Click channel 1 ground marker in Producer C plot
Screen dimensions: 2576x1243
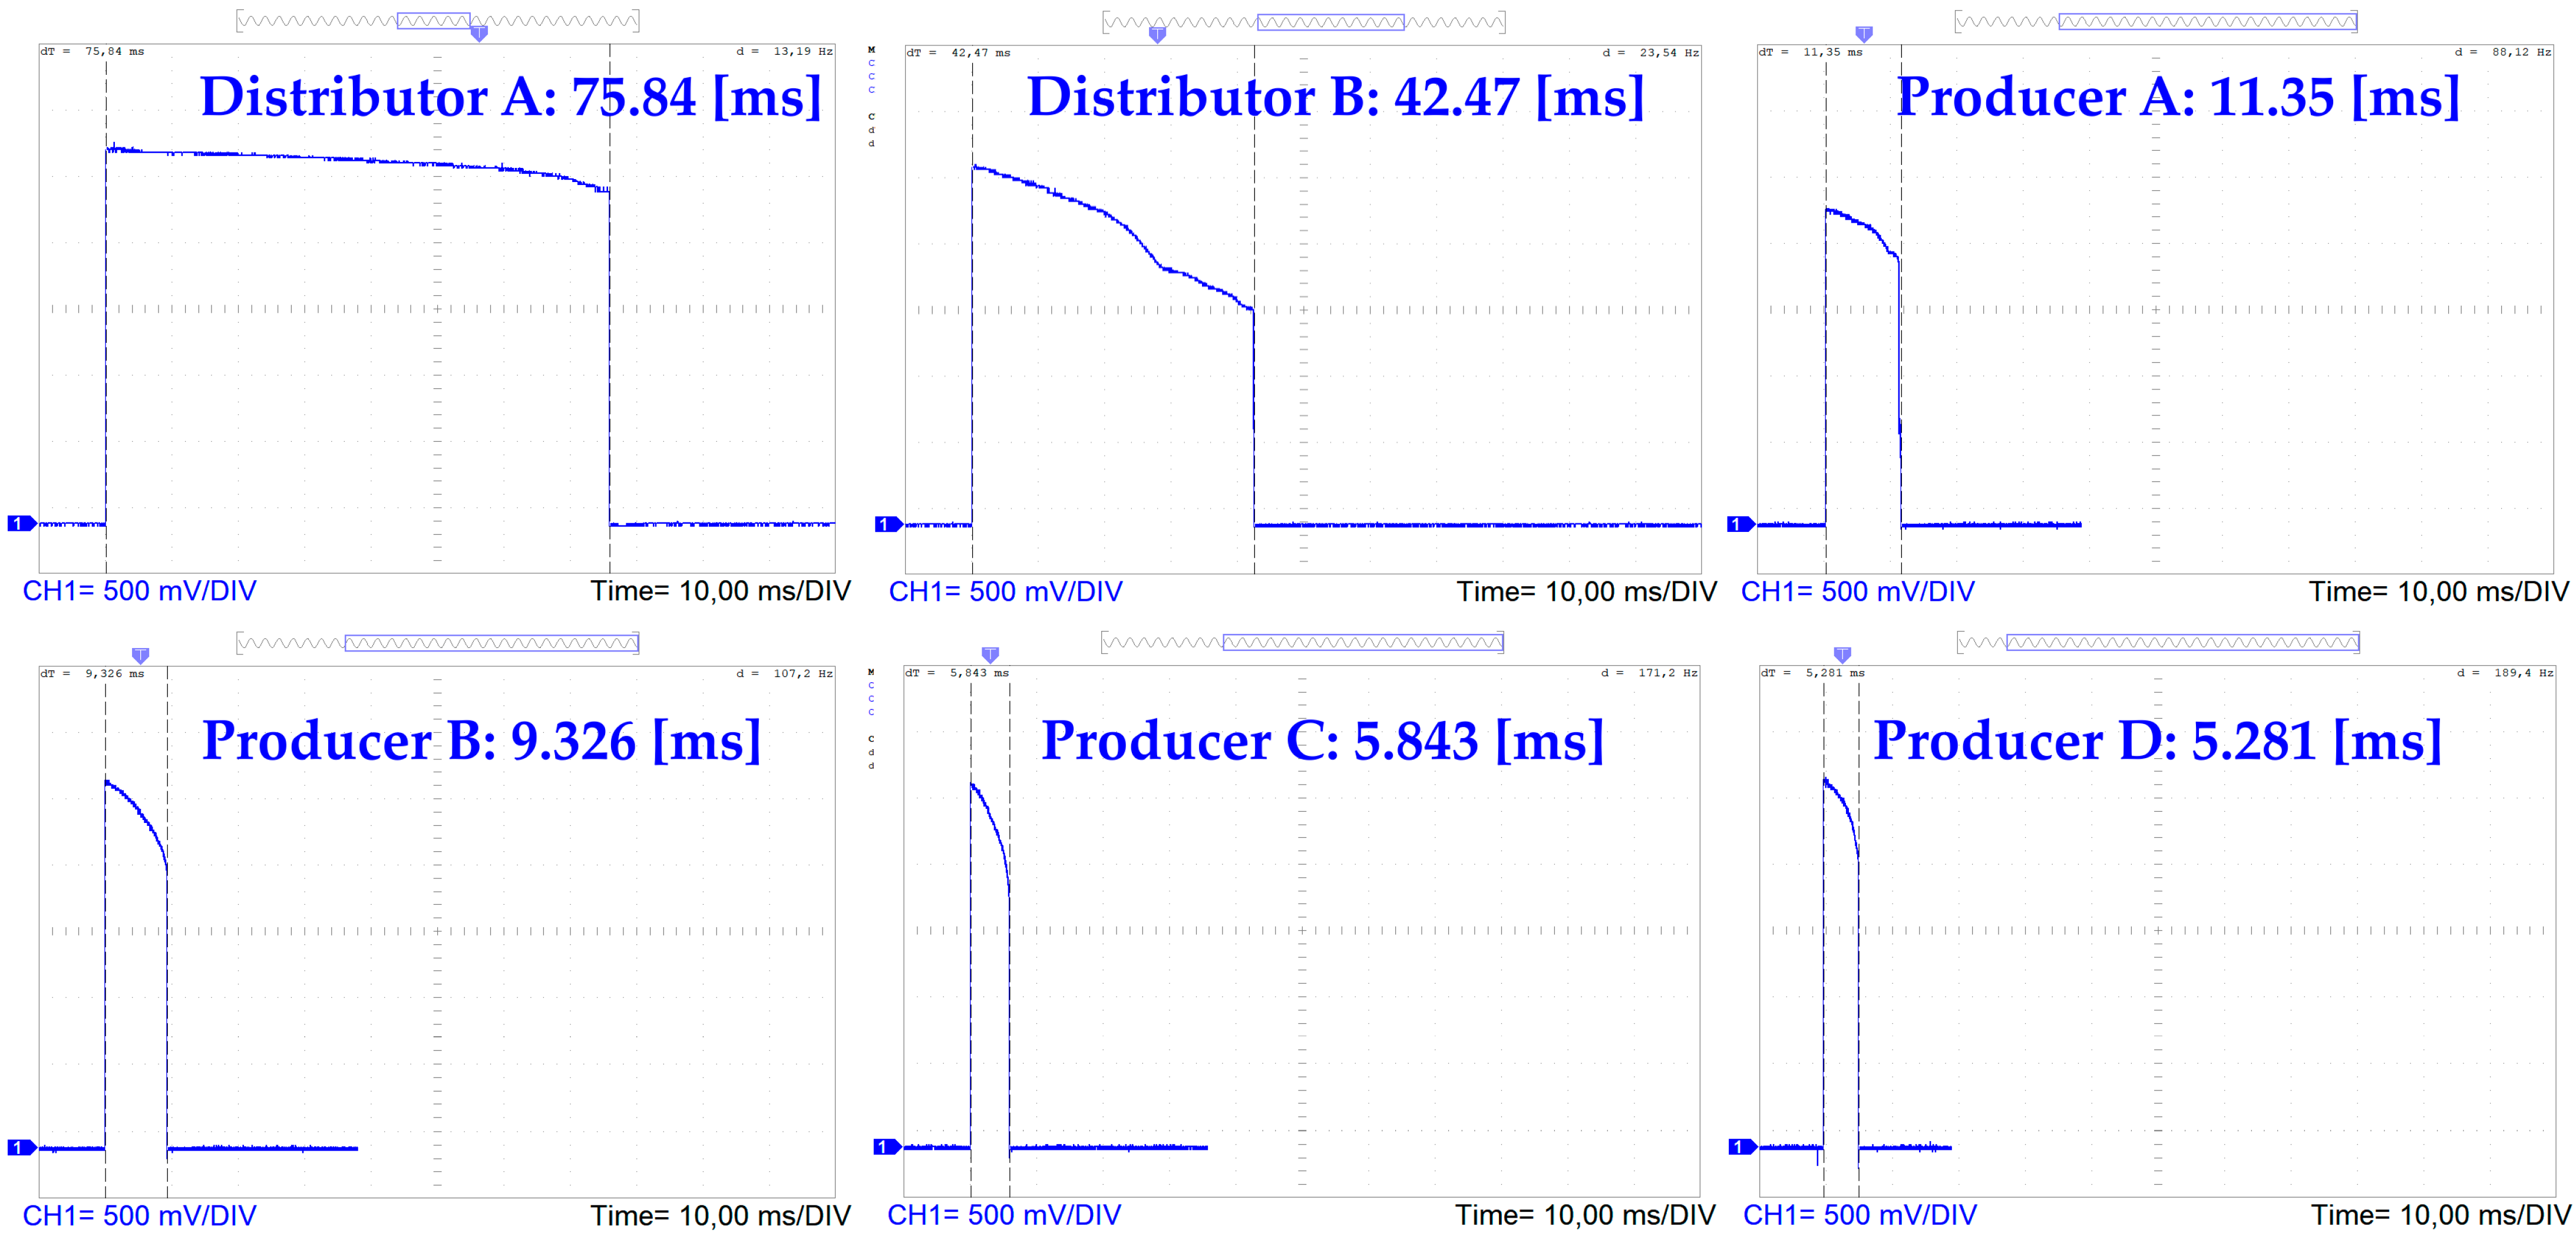pyautogui.click(x=886, y=1146)
